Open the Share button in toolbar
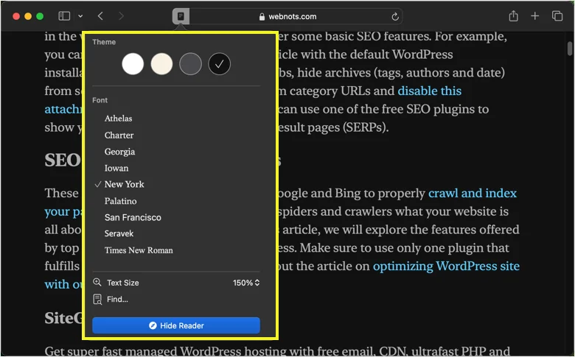Screen dimensions: 575x357 click(513, 16)
